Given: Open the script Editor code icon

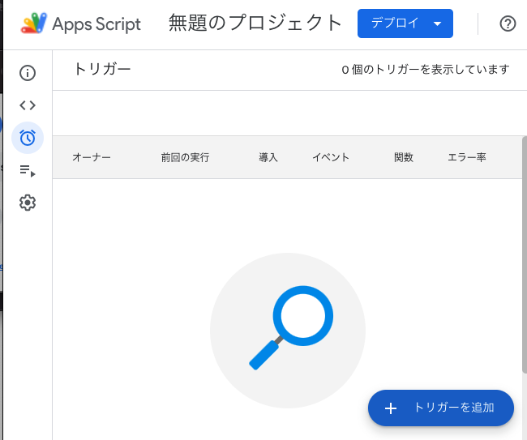Looking at the screenshot, I should pos(28,105).
